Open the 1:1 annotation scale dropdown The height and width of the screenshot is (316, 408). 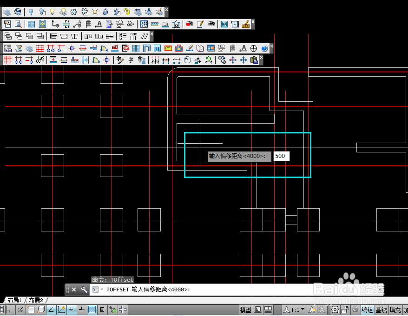pyautogui.click(x=294, y=310)
